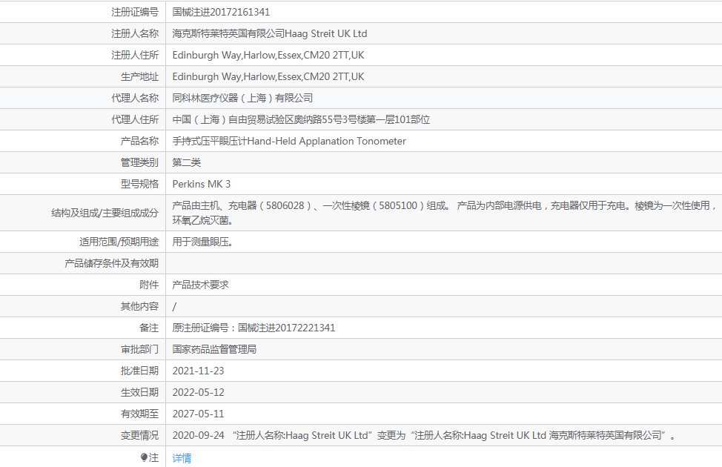Click the 产品储存条件及有效期 label
722x467 pixels.
(111, 263)
